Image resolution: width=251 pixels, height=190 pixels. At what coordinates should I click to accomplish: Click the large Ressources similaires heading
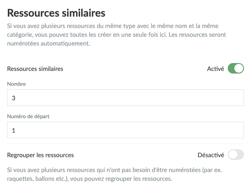point(56,13)
